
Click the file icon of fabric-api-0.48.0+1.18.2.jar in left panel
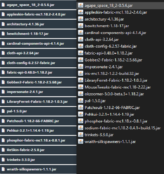(3, 72)
